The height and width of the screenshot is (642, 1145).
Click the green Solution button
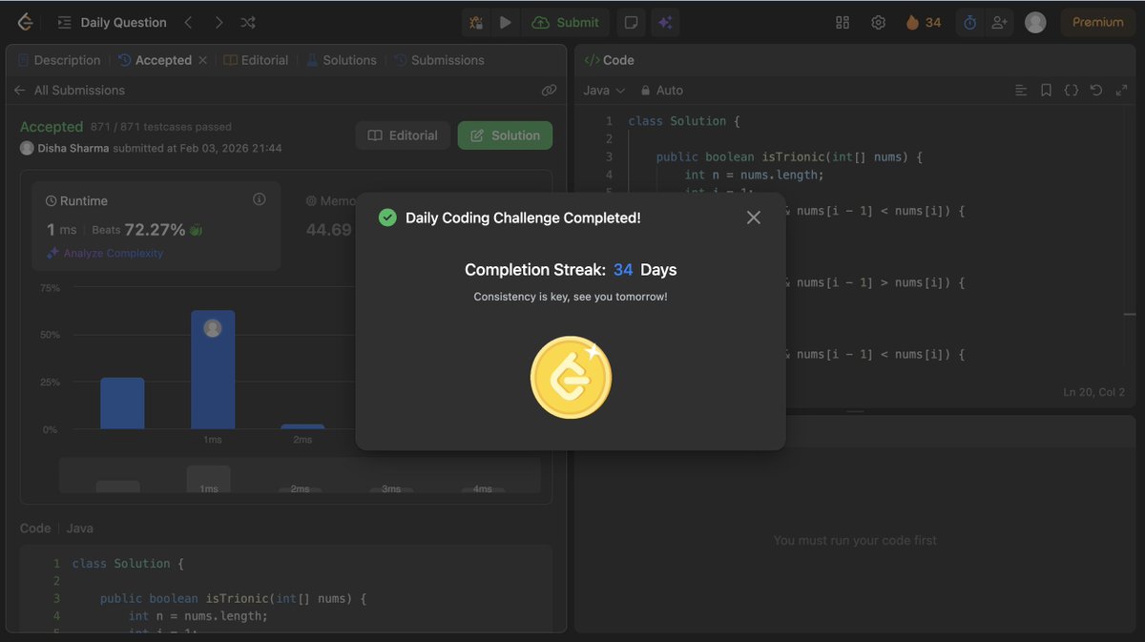pyautogui.click(x=505, y=135)
